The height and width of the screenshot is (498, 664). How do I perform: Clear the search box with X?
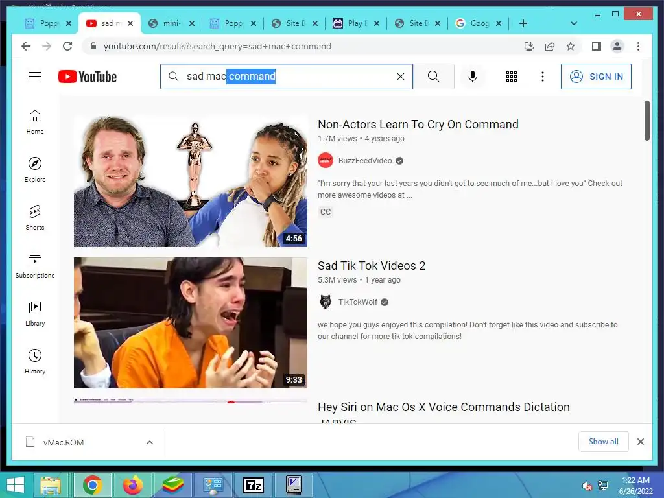pyautogui.click(x=400, y=77)
